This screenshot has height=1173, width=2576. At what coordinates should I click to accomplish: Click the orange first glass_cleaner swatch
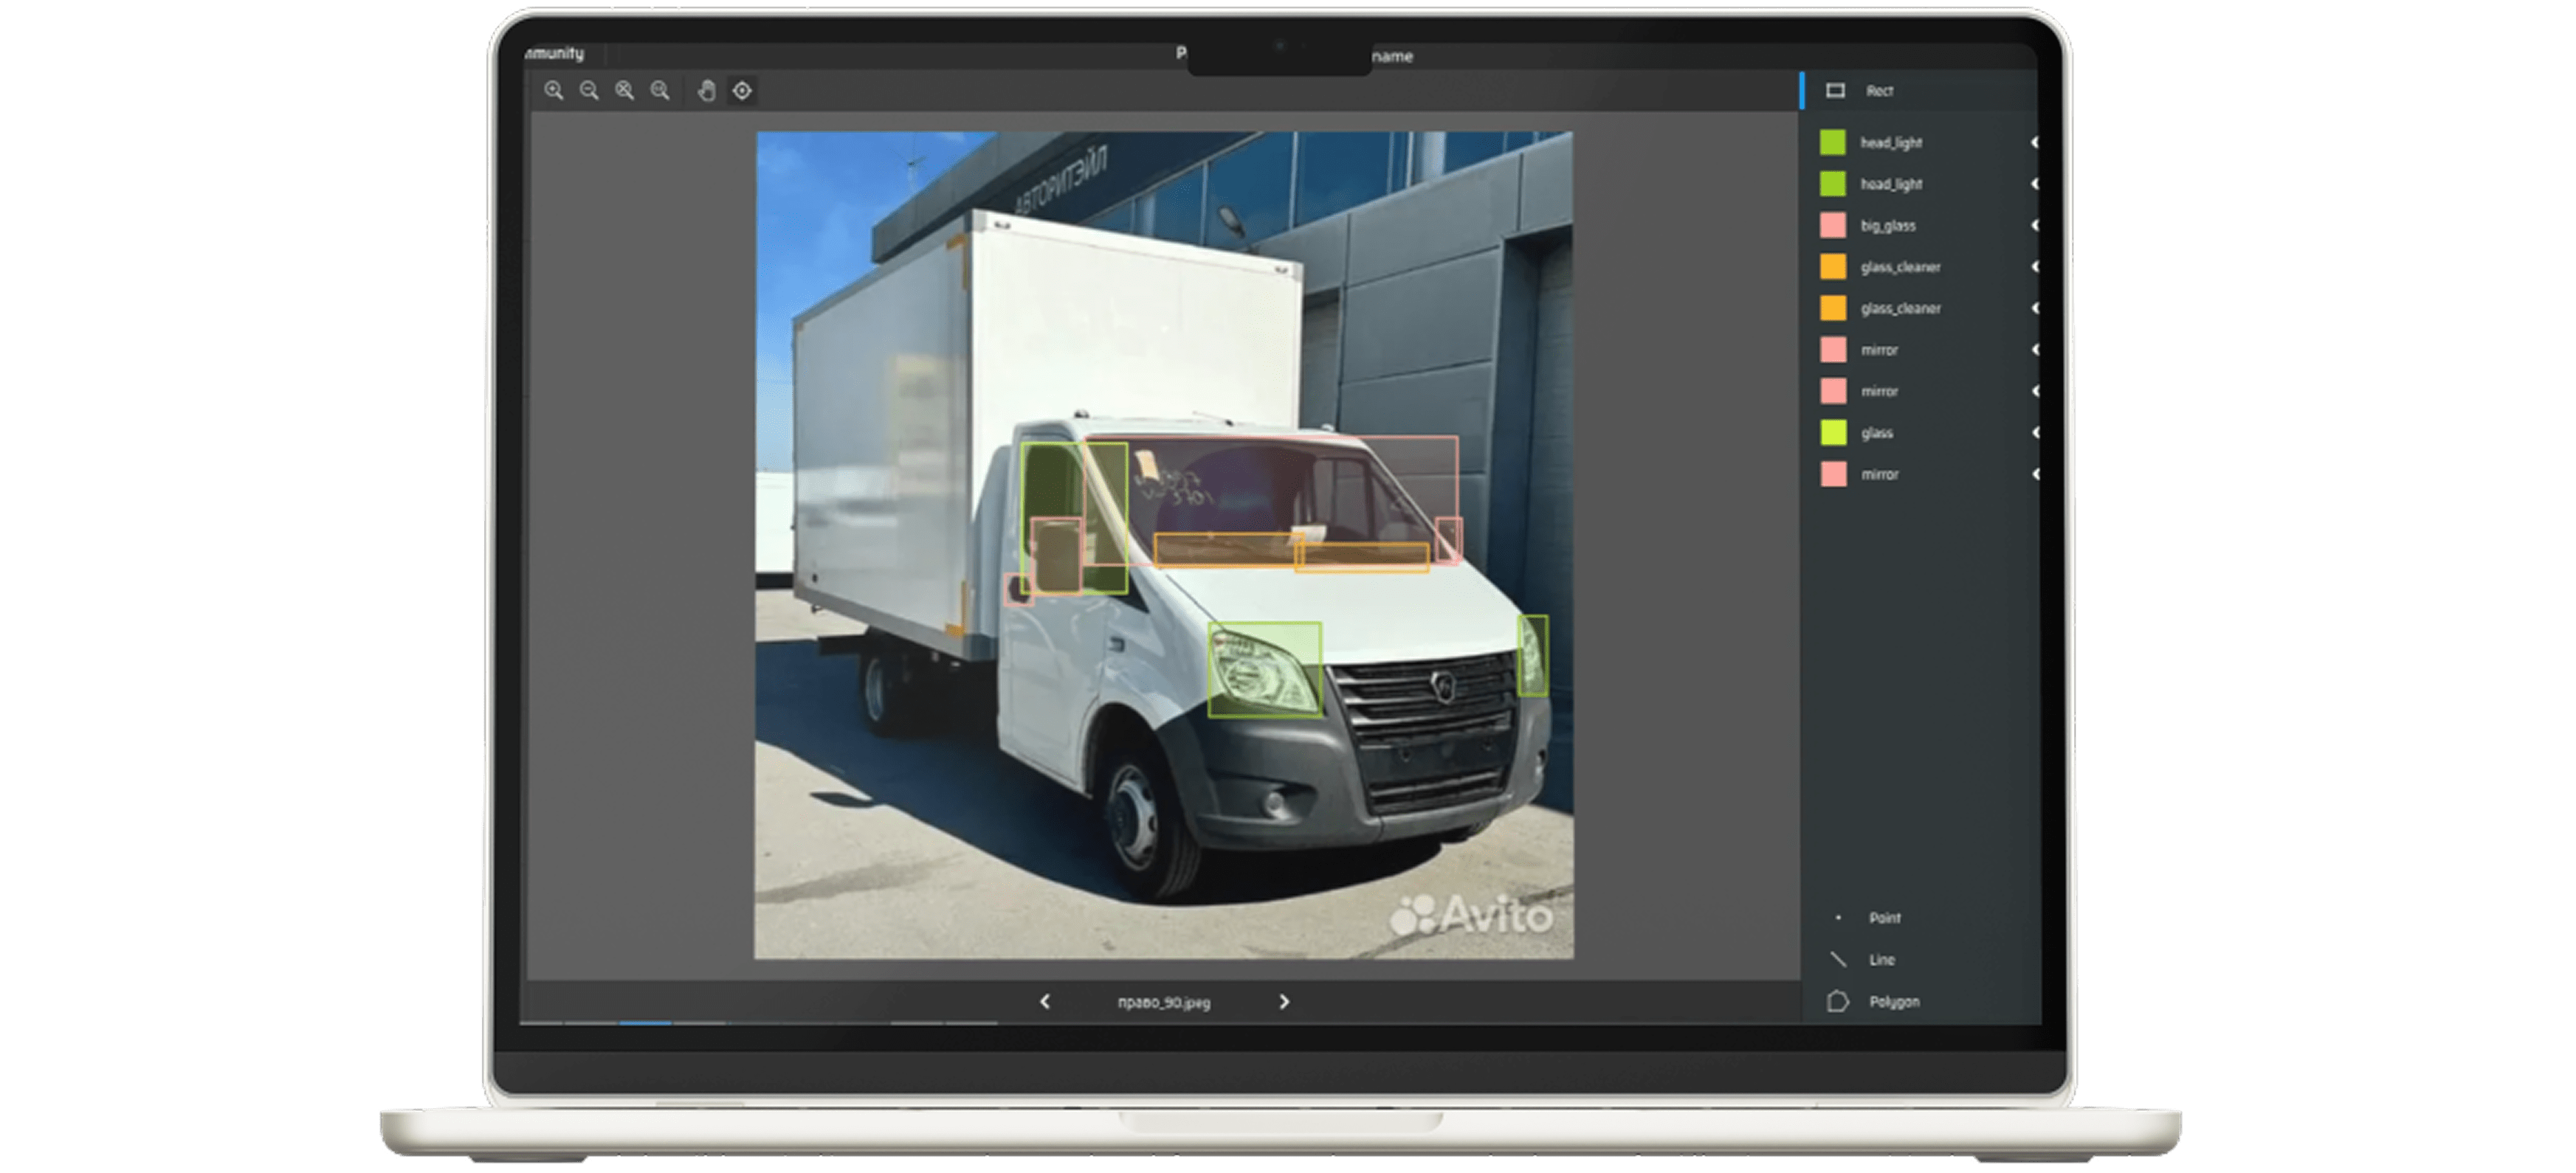point(1832,267)
